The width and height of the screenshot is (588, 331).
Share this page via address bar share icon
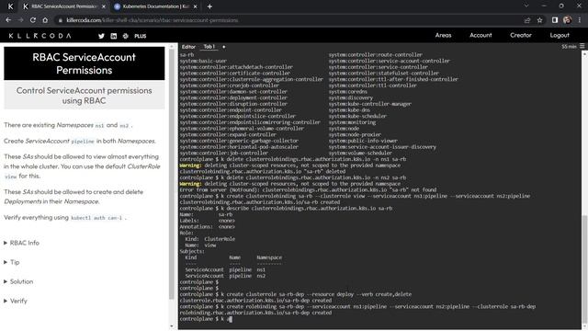coord(527,20)
